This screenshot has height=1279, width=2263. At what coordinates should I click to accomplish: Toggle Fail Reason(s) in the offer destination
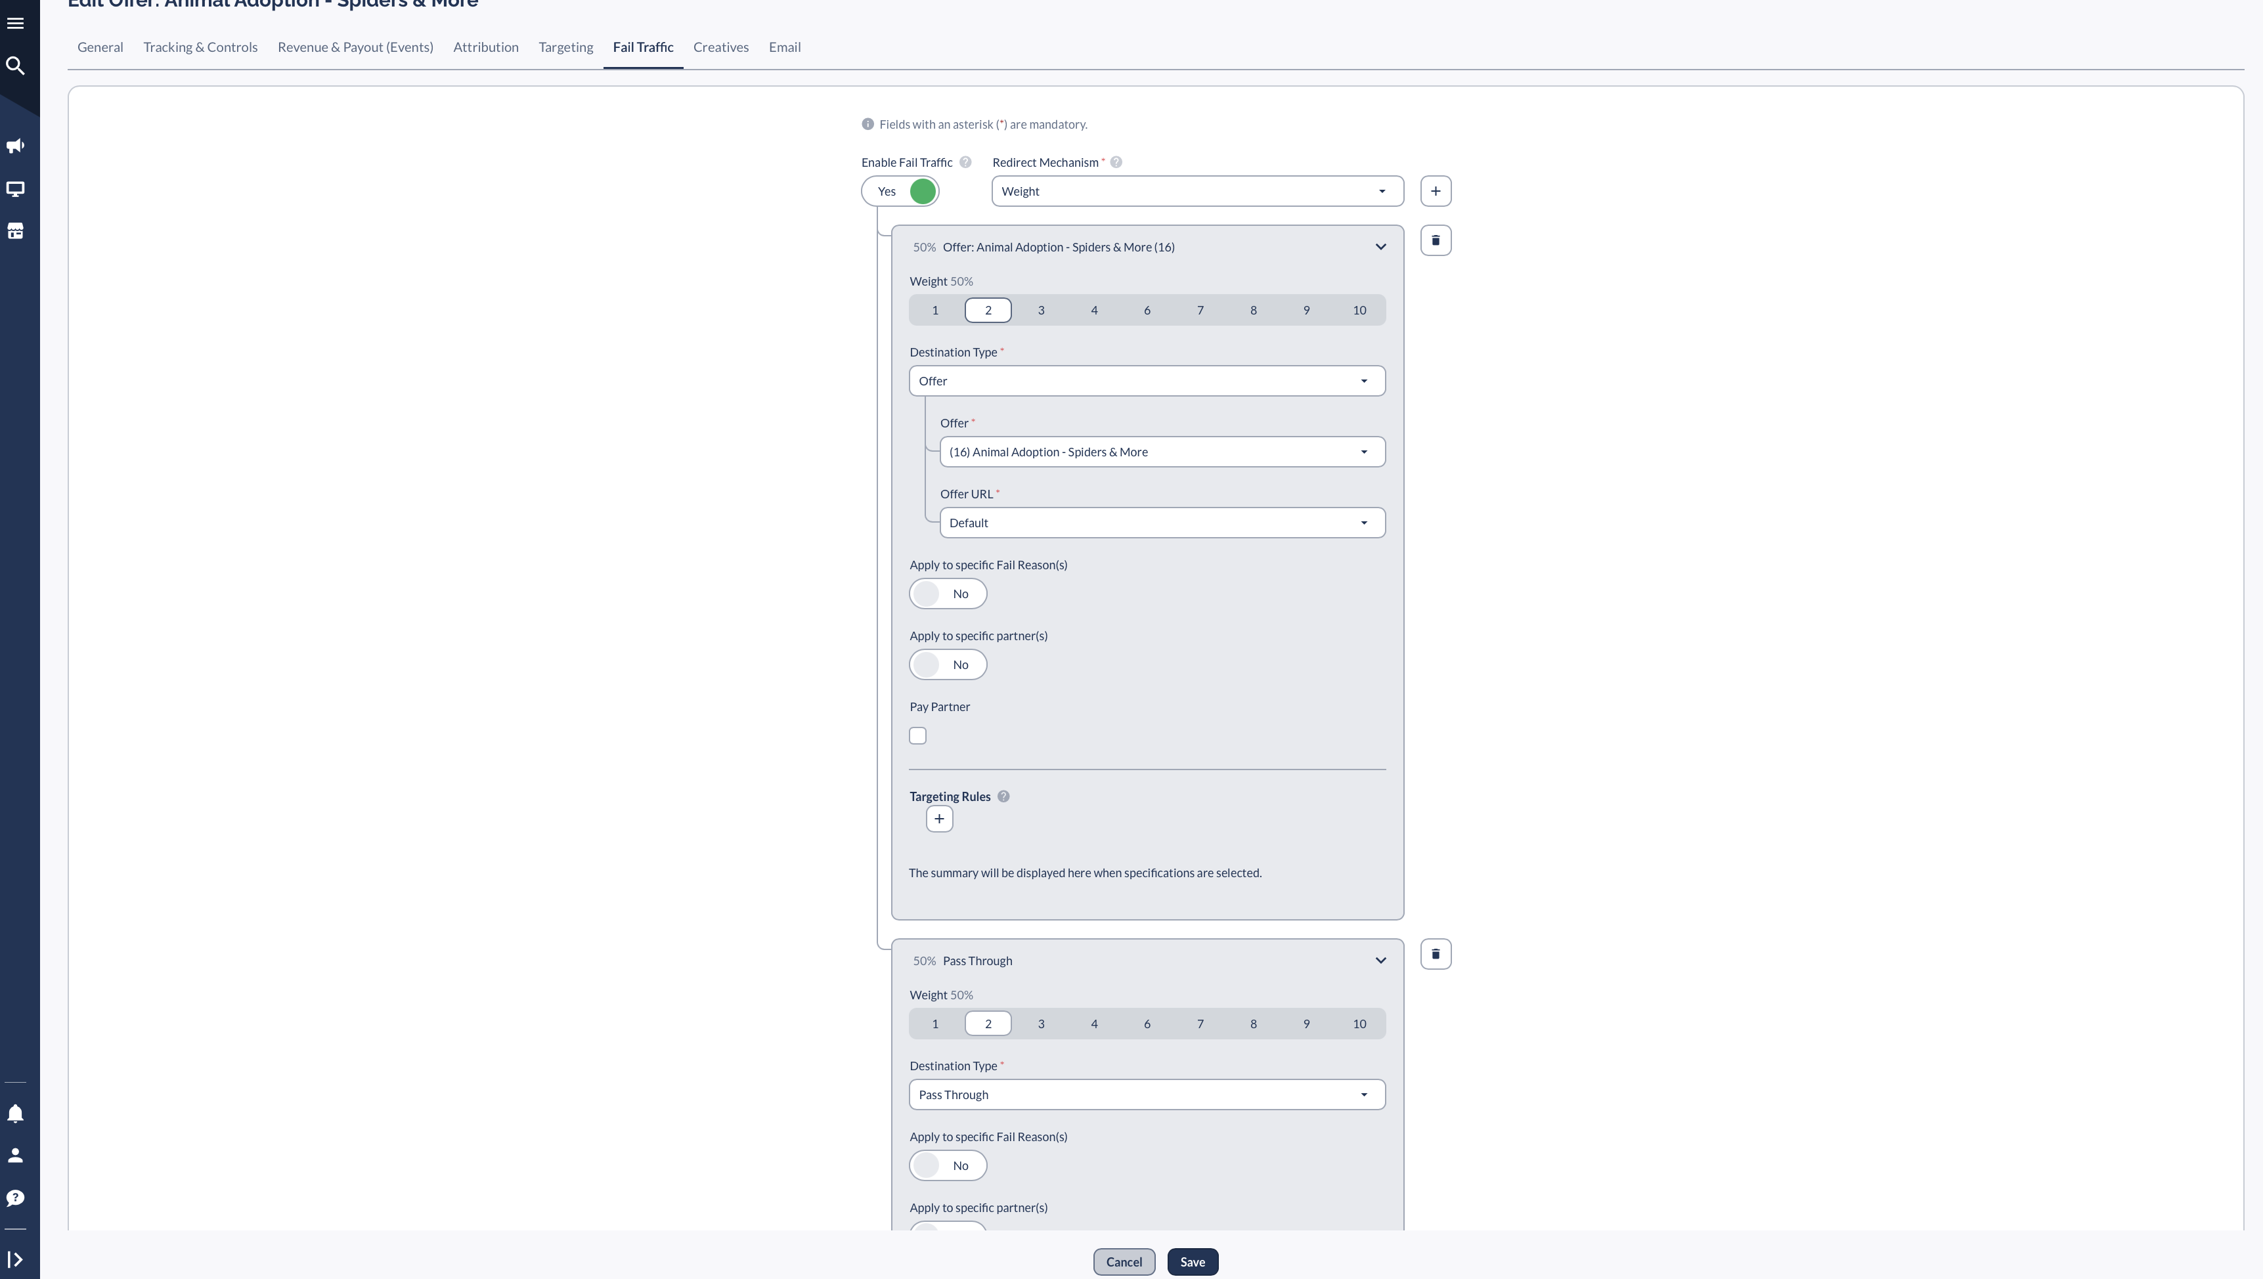pos(948,594)
